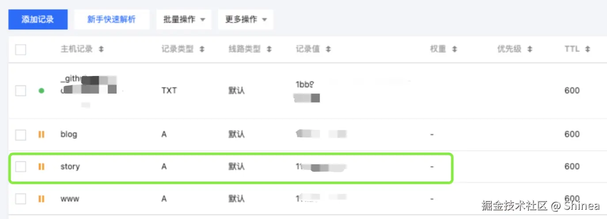Click sort arrows beside 线路类型
607x219 pixels.
click(x=269, y=49)
